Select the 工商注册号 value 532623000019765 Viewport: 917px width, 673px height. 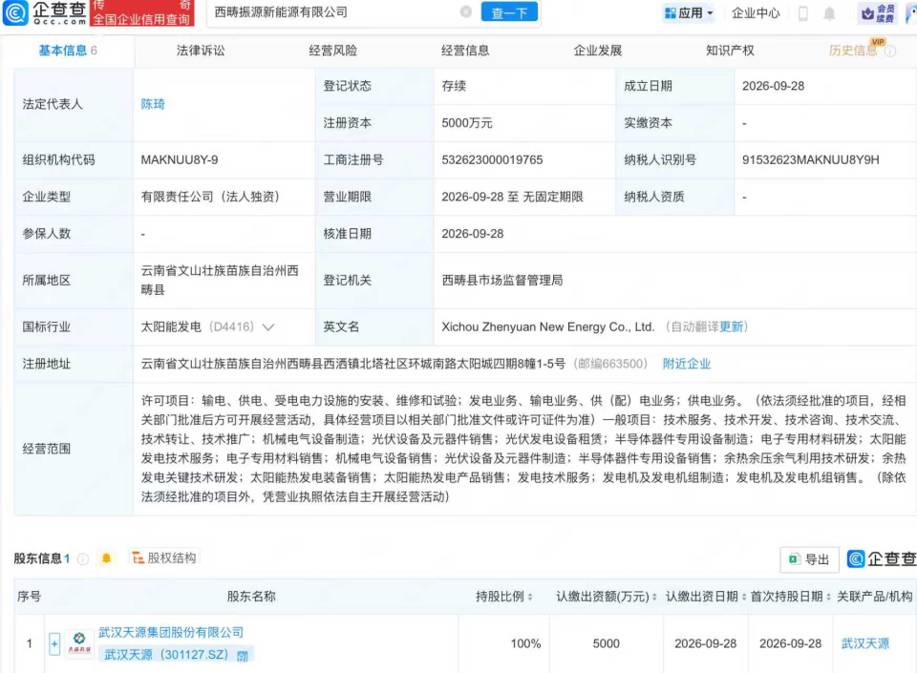click(492, 160)
